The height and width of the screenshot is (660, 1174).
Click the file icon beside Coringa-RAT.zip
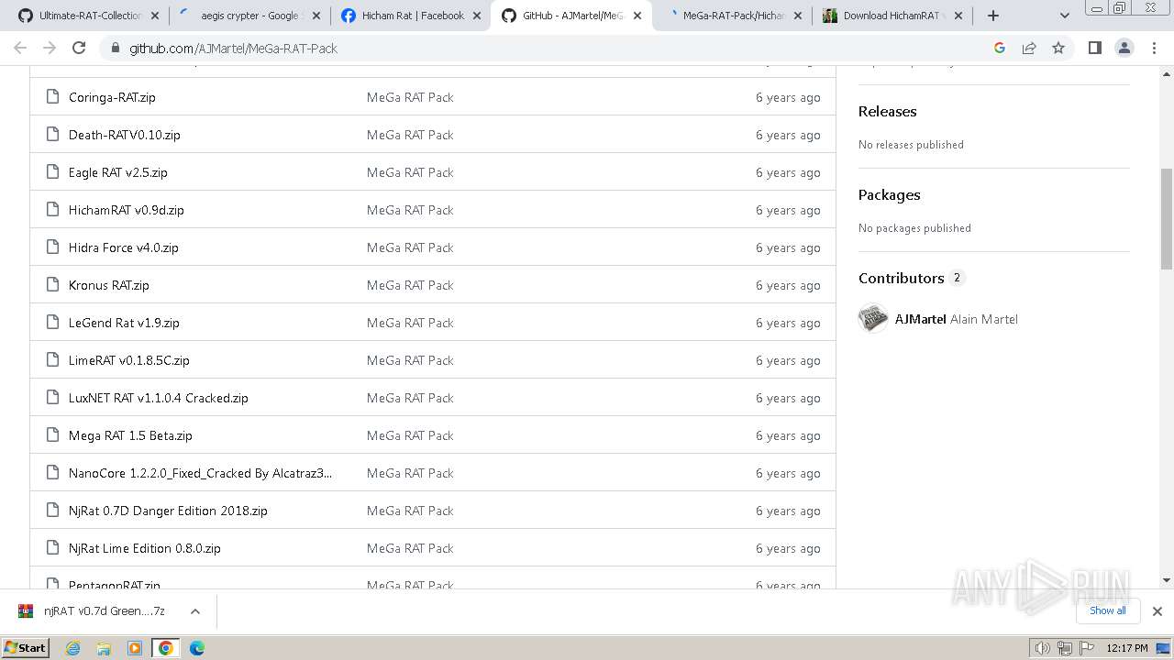pyautogui.click(x=53, y=96)
